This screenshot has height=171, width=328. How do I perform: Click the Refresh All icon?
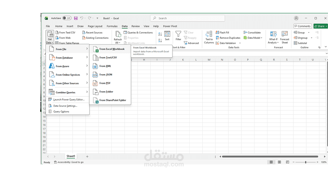(x=118, y=34)
